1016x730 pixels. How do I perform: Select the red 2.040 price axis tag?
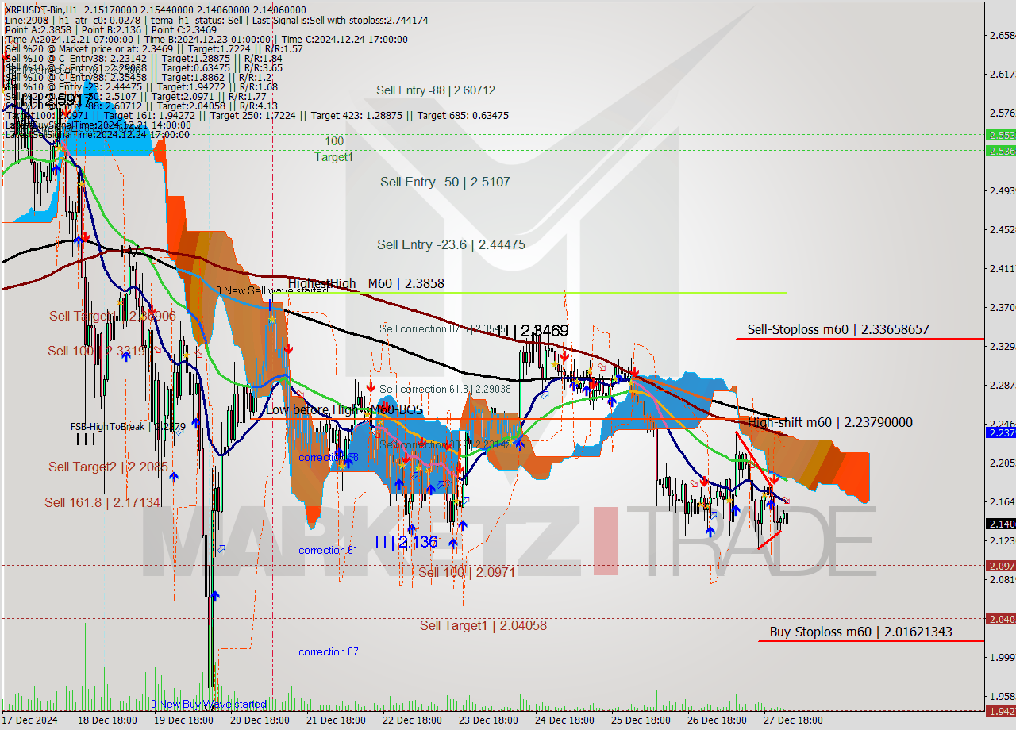pos(1000,619)
